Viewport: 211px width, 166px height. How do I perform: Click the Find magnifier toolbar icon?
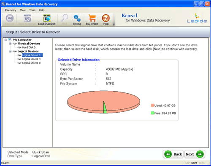(65, 18)
